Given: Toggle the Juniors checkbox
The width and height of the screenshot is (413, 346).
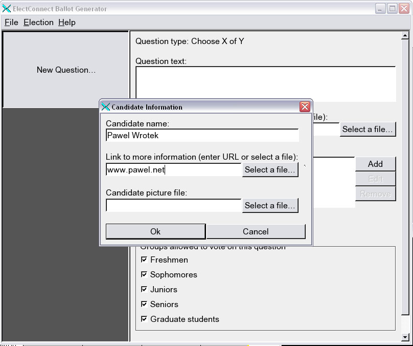Looking at the screenshot, I should tap(144, 290).
